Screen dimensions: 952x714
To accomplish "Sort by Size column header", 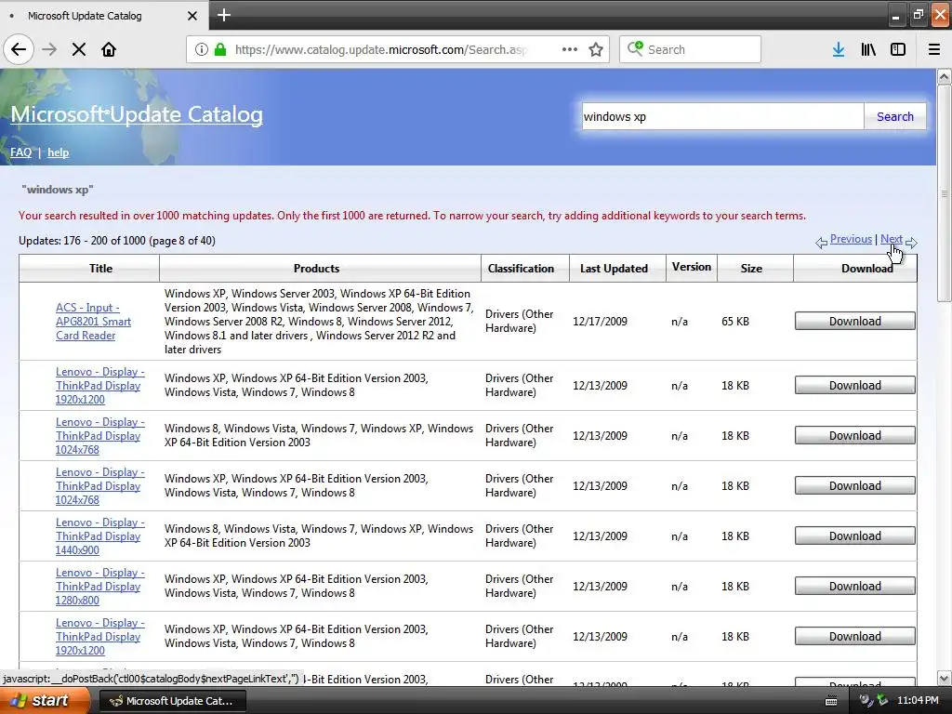I will tap(751, 269).
